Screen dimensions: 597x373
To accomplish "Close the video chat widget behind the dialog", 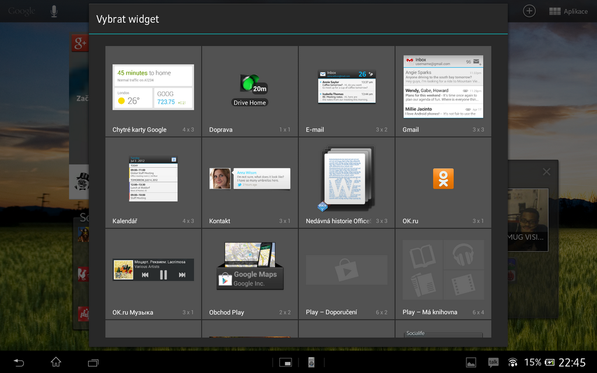I will 546,172.
